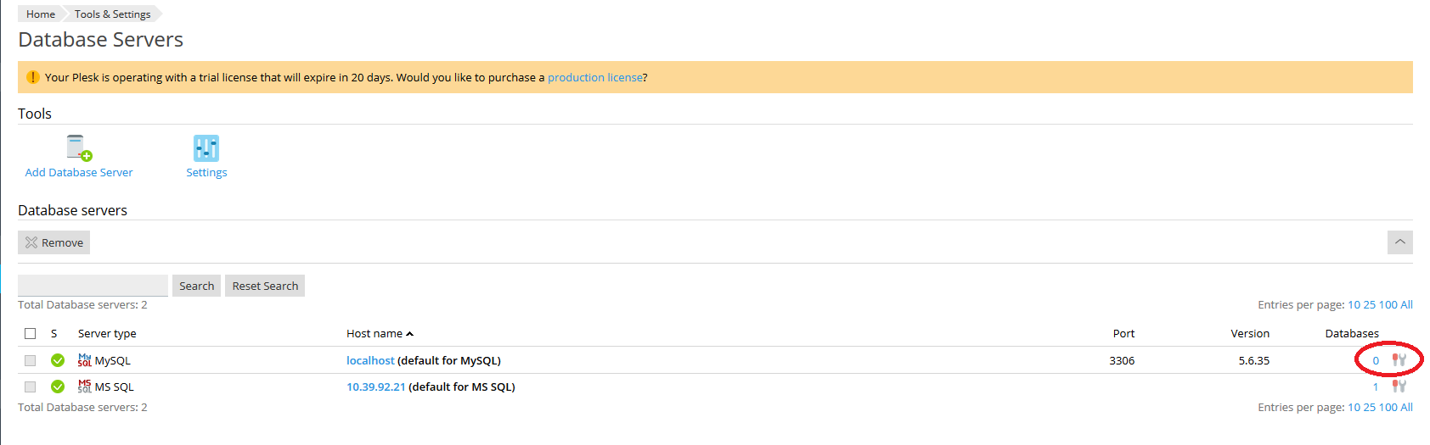Focus the database server search field
Viewport: 1430px width, 445px height.
93,286
